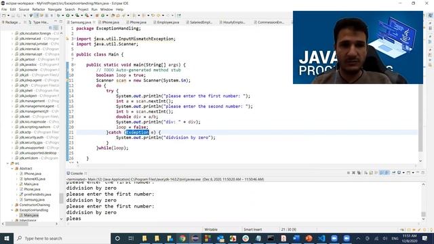Click Remove Launch icon in Console toolbar
The height and width of the screenshot is (244, 434).
pyautogui.click(x=354, y=173)
